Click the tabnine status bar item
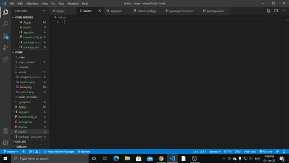 click(84, 152)
